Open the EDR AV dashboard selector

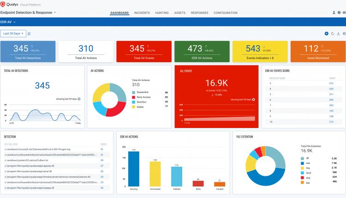(x=8, y=22)
